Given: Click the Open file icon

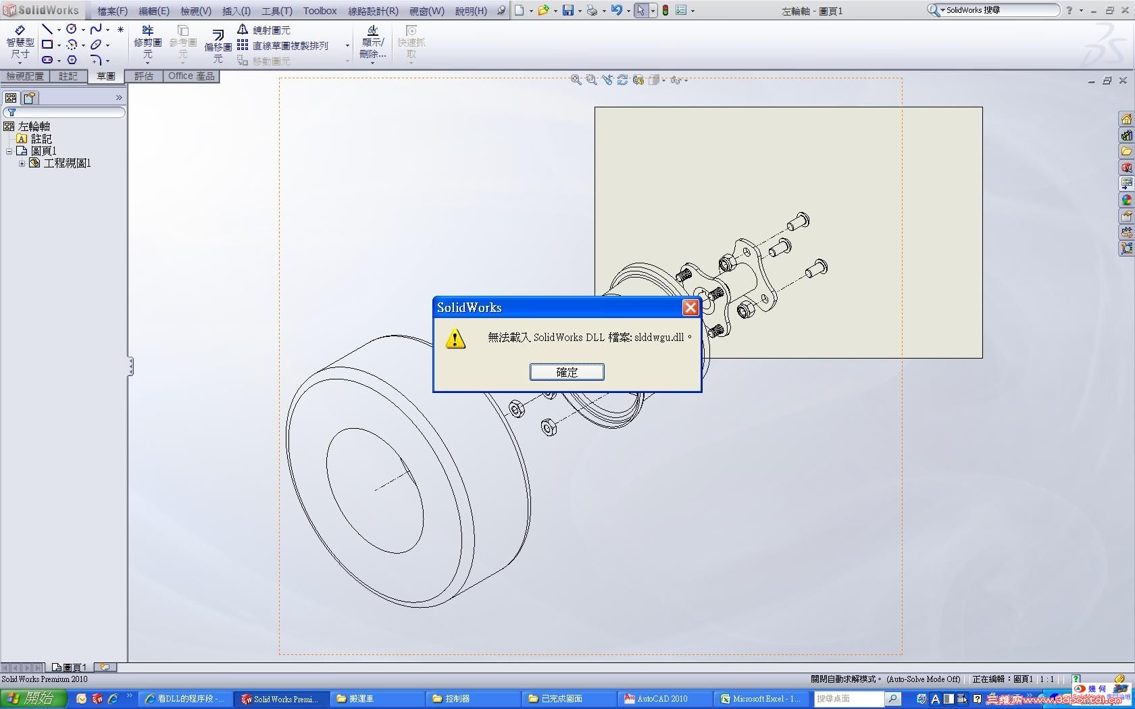Looking at the screenshot, I should 543,10.
